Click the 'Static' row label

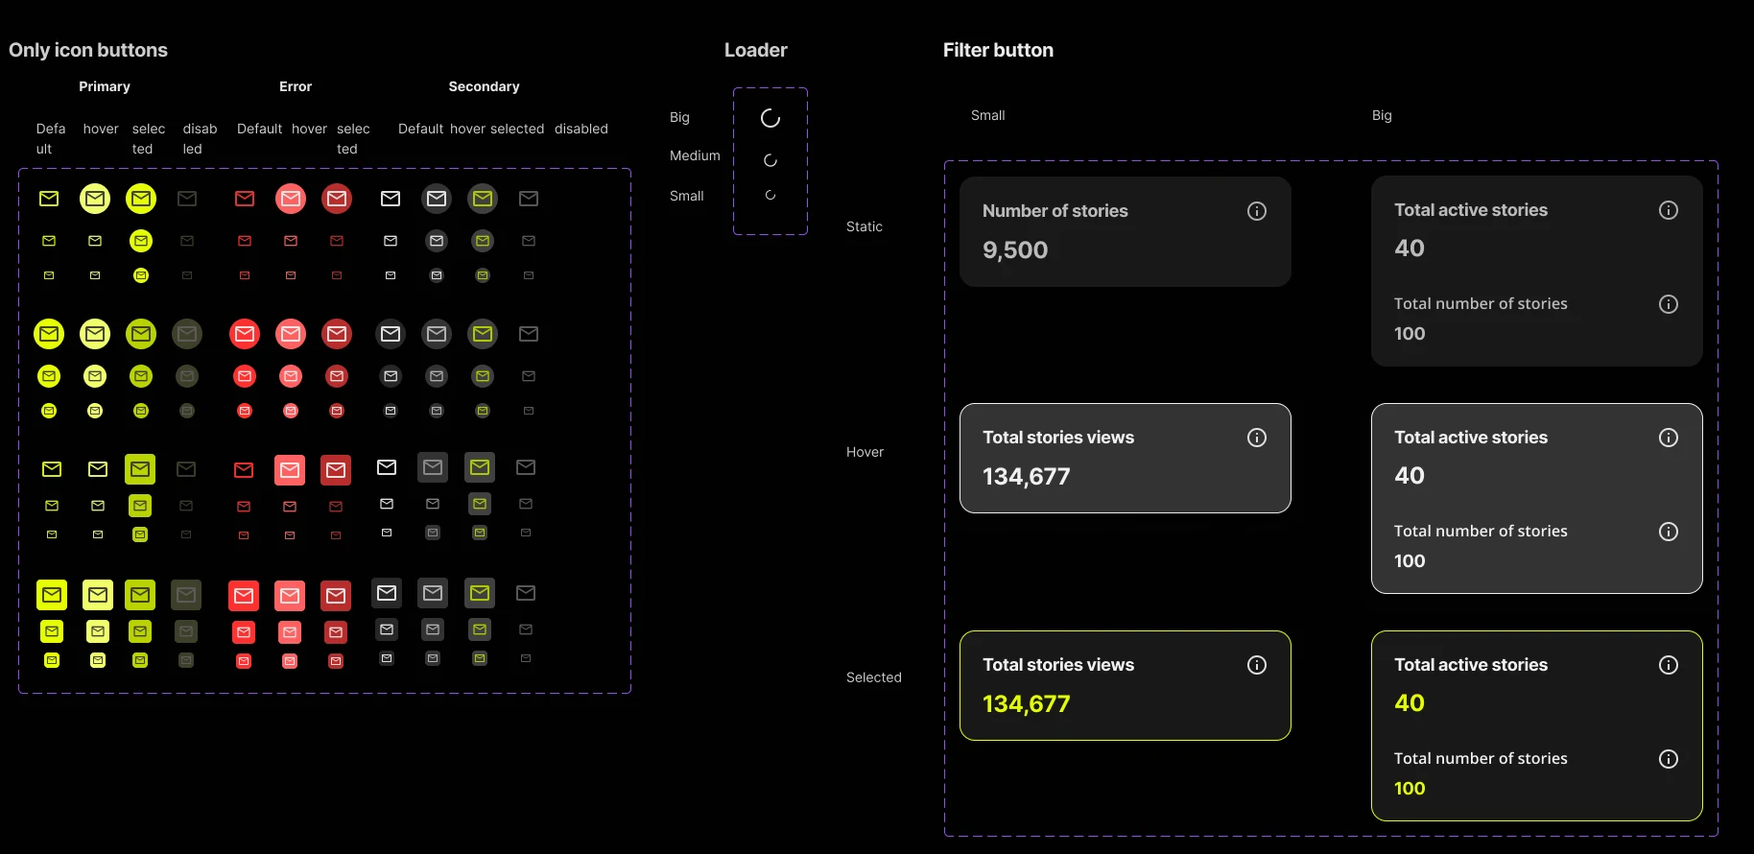tap(865, 226)
